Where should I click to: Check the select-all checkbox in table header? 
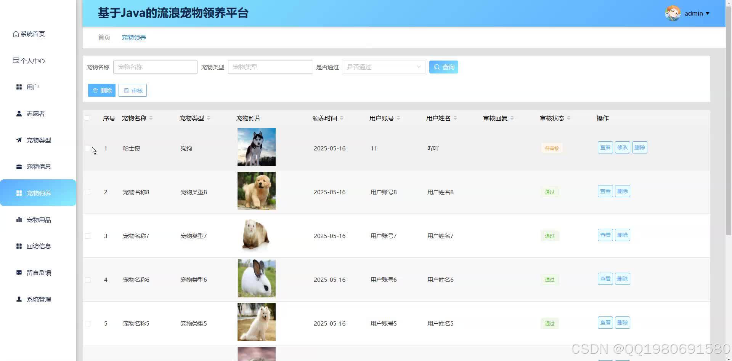point(87,118)
